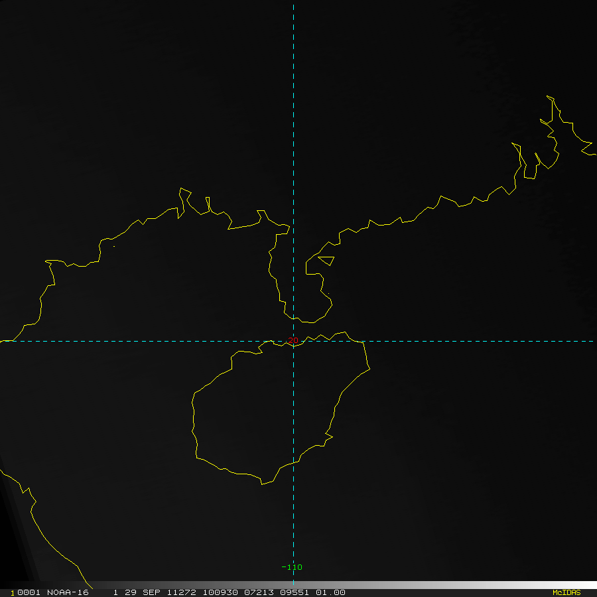
Task: Click the 11272 Julian day value
Action: tap(181, 592)
